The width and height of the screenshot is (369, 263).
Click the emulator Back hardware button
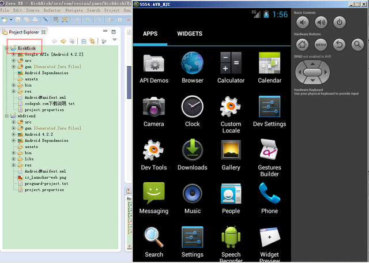point(339,44)
